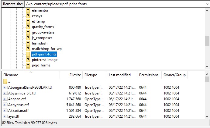The height and width of the screenshot is (128, 210).
Task: Click the Akkadian.otf file icon
Action: (5, 111)
